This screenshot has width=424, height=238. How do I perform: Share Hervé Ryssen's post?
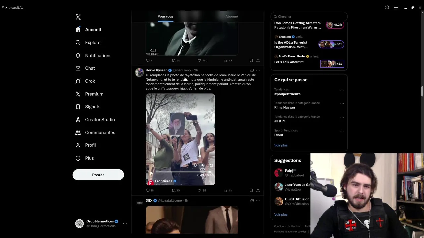(x=258, y=190)
